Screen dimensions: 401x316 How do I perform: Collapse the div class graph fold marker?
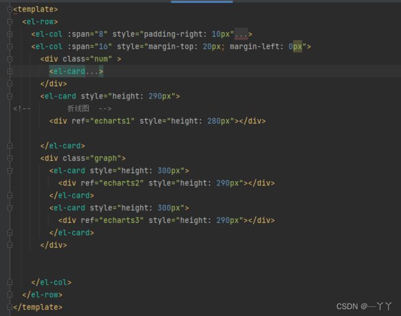[x=10, y=158]
